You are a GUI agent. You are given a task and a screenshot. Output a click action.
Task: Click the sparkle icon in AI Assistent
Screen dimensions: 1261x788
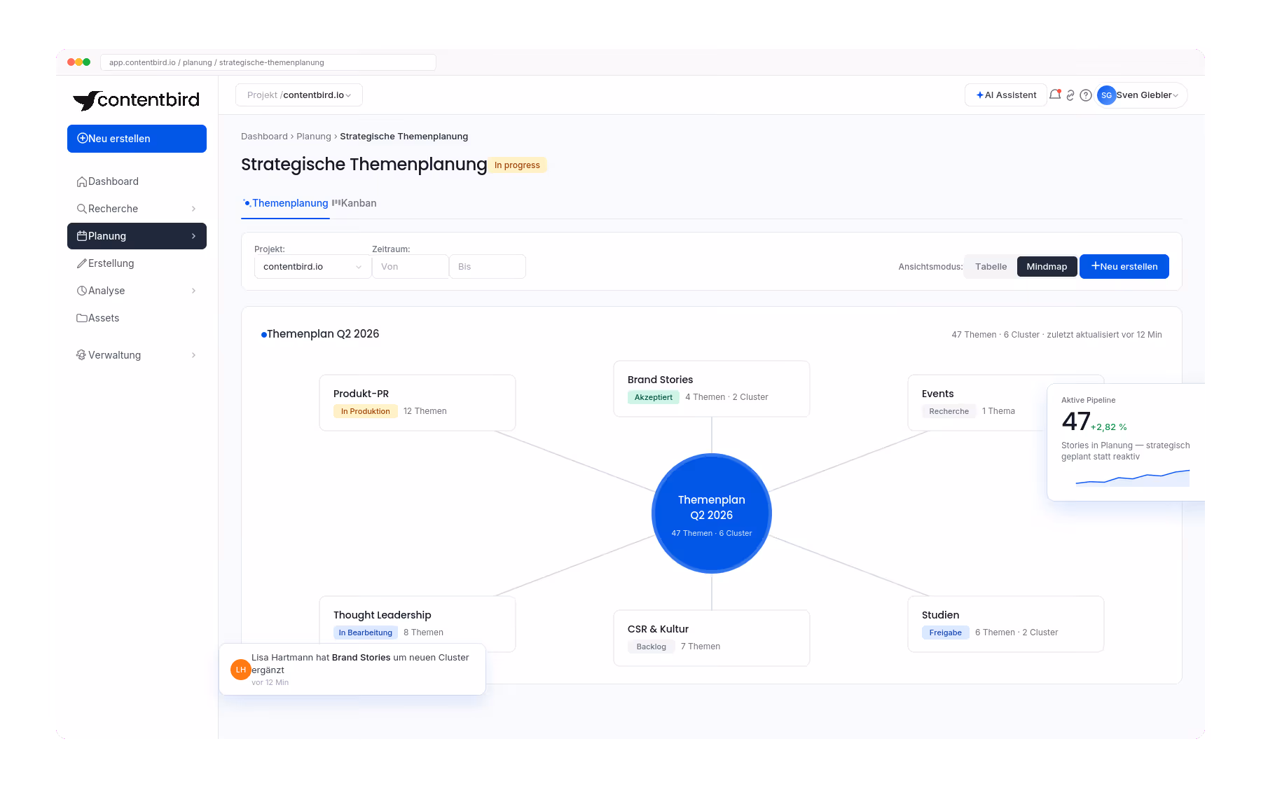point(980,95)
